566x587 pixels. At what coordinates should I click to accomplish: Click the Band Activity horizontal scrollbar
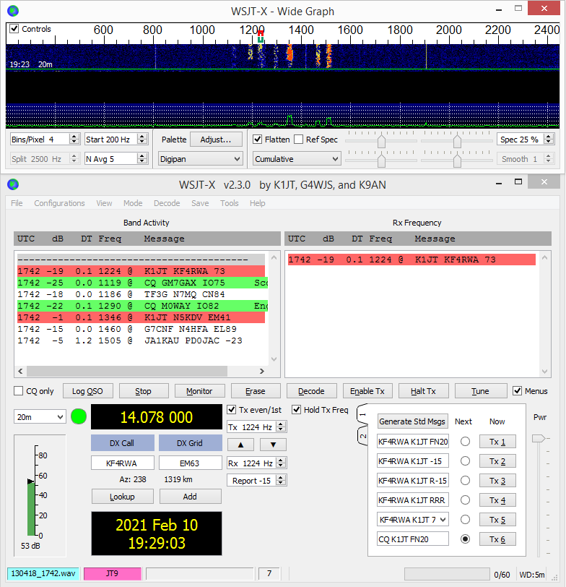(141, 371)
